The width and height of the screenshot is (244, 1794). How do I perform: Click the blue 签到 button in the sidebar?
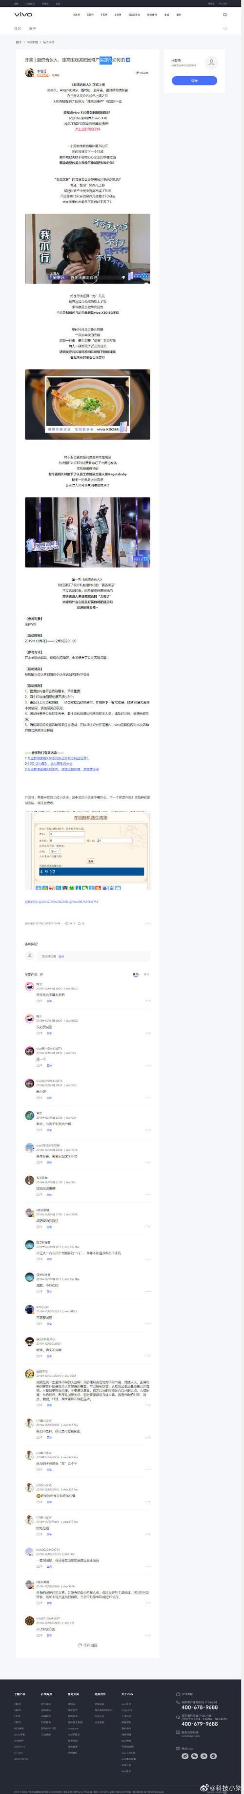pyautogui.click(x=194, y=81)
